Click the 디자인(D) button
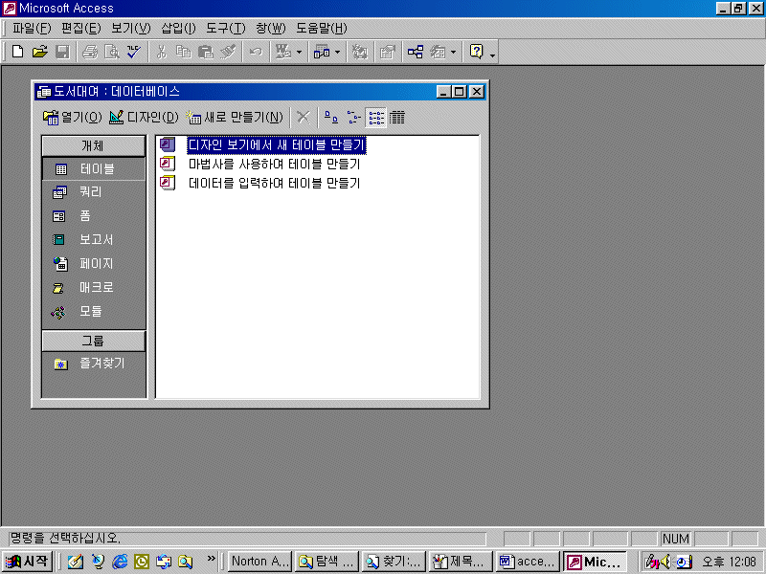 coord(144,117)
